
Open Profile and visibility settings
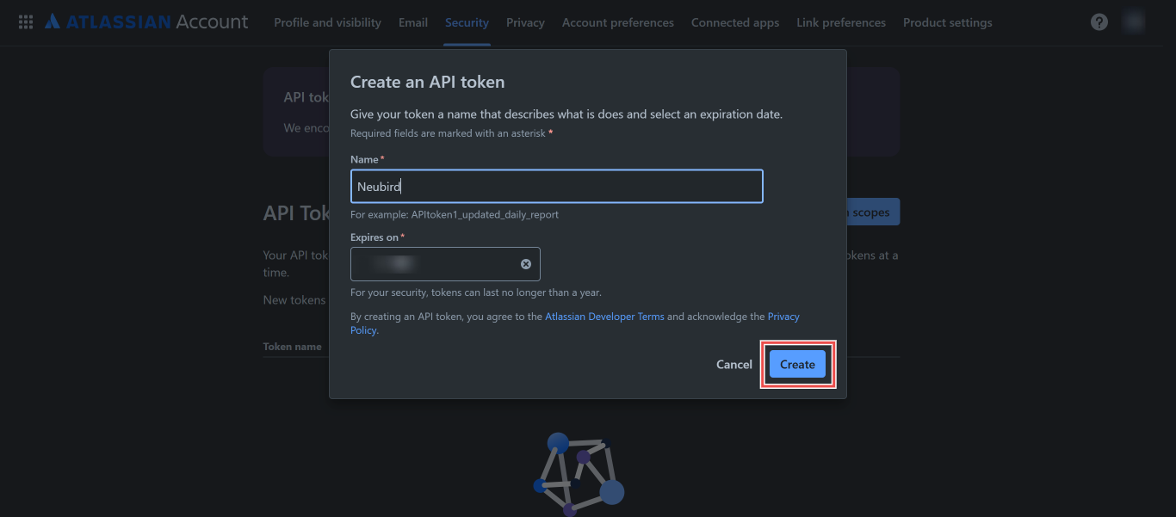tap(327, 22)
